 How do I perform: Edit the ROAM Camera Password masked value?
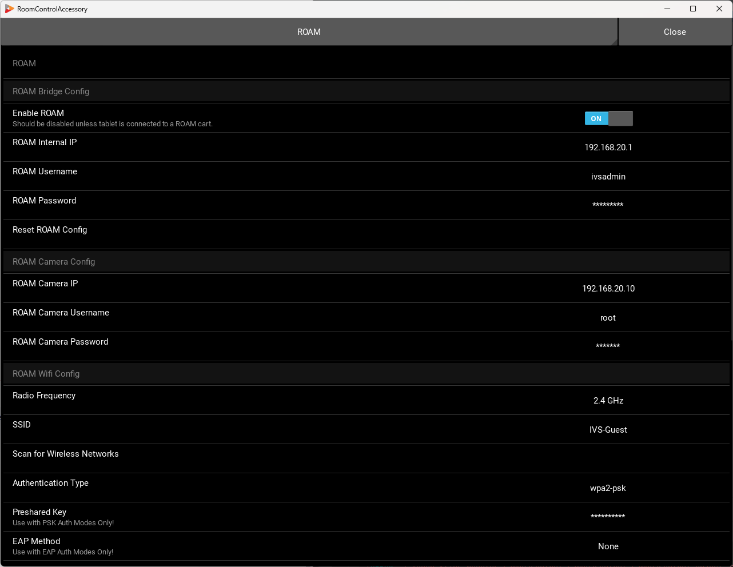[x=608, y=346]
